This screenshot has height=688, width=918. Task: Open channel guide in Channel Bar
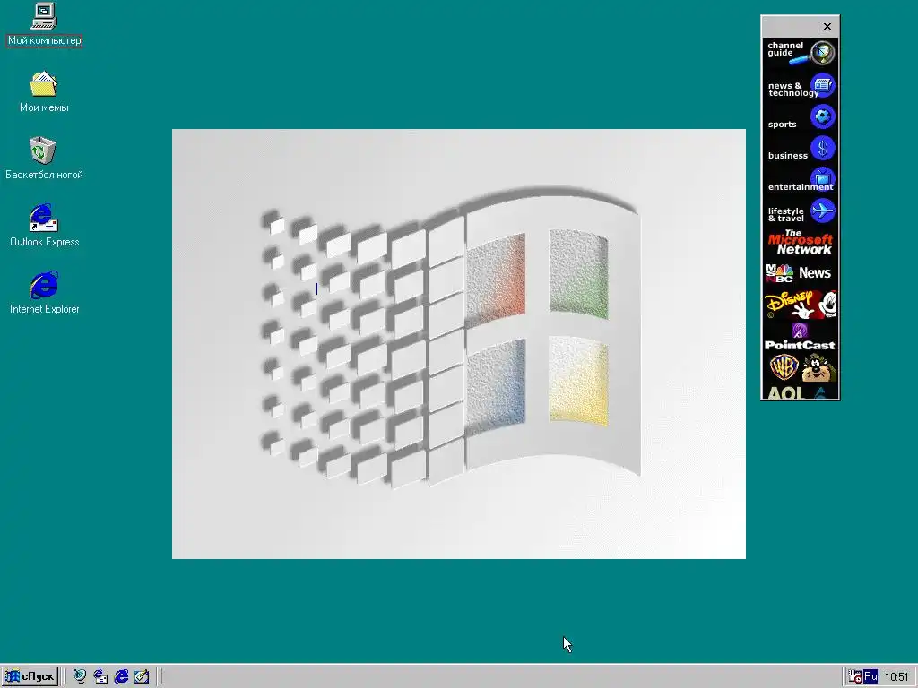801,53
